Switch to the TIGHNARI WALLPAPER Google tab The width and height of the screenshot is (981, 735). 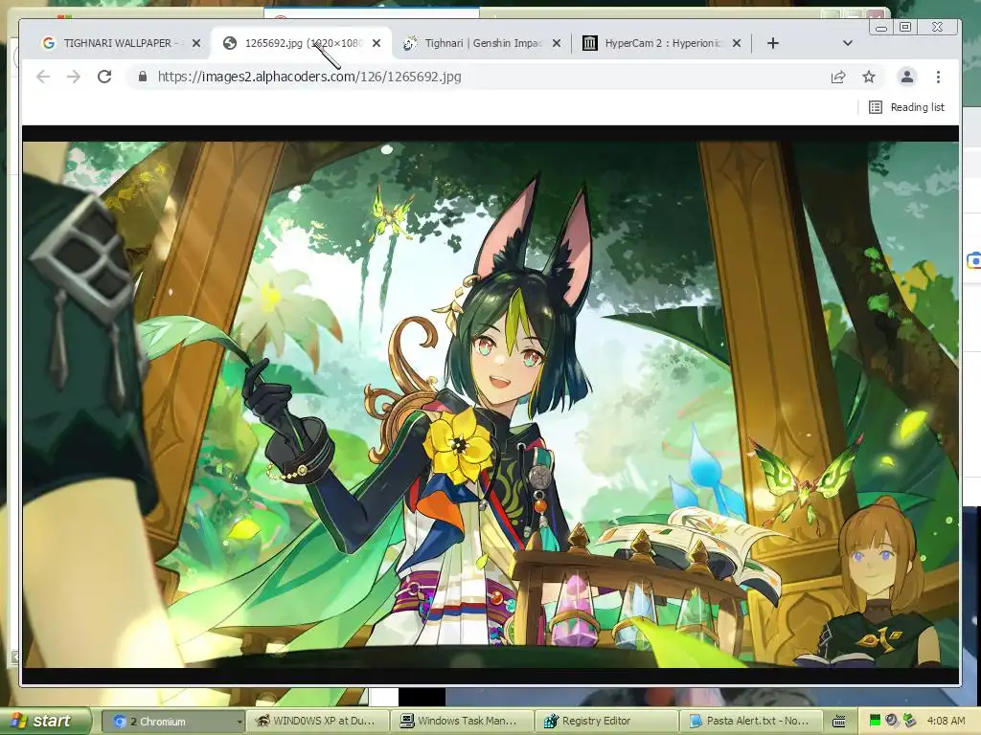pyautogui.click(x=121, y=43)
